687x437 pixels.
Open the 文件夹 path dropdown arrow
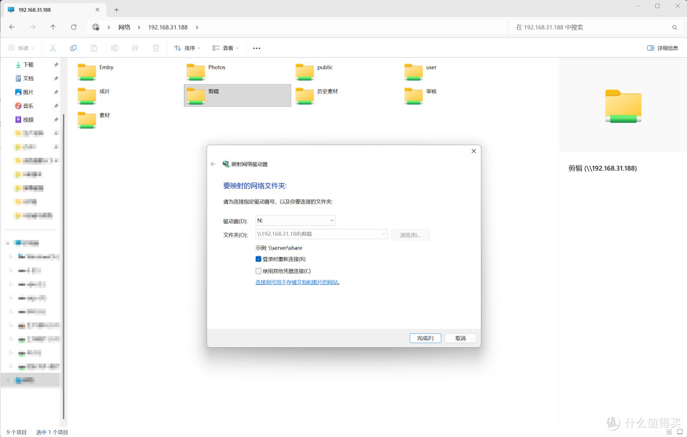coord(384,234)
